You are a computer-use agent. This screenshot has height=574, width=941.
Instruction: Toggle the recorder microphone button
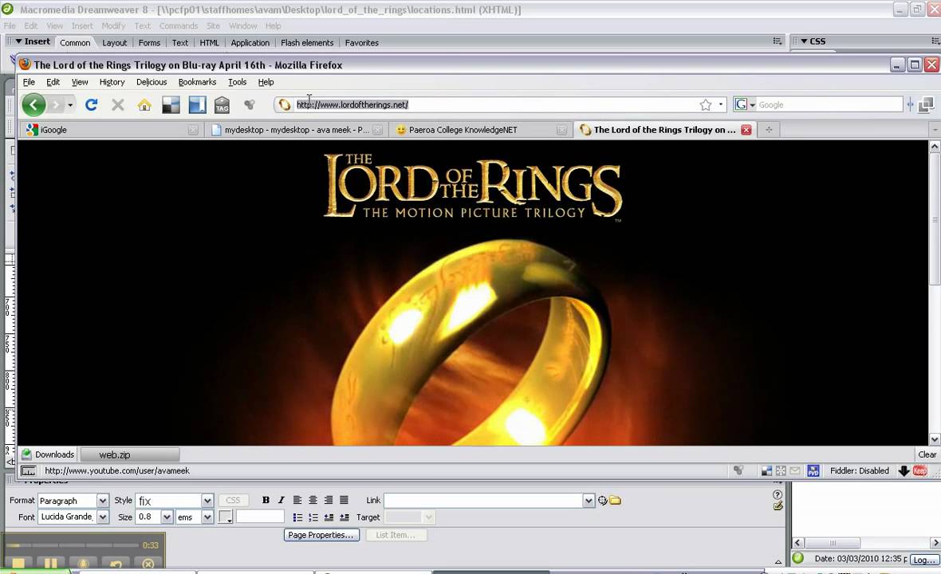pos(84,563)
